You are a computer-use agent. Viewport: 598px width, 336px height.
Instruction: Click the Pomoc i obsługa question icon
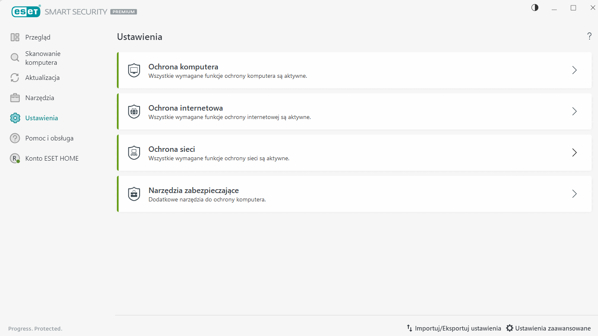[15, 138]
